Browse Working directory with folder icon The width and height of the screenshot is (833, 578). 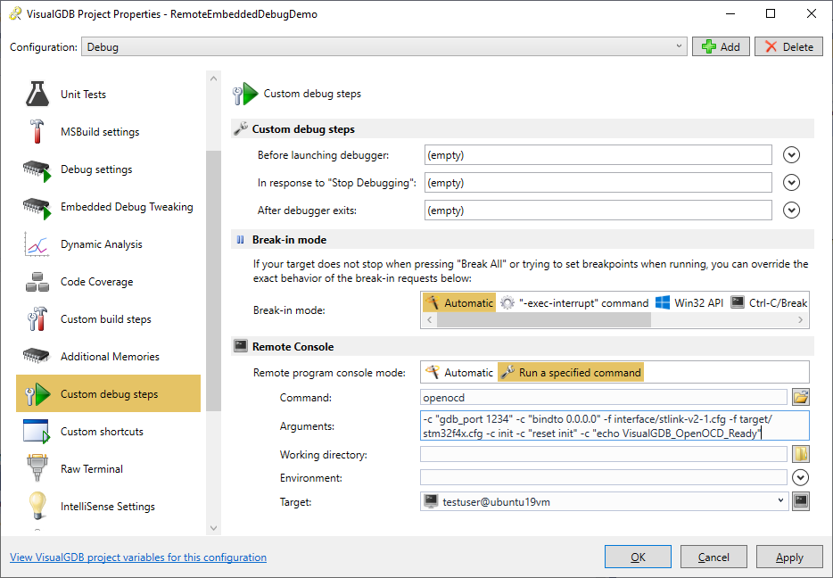pos(801,454)
